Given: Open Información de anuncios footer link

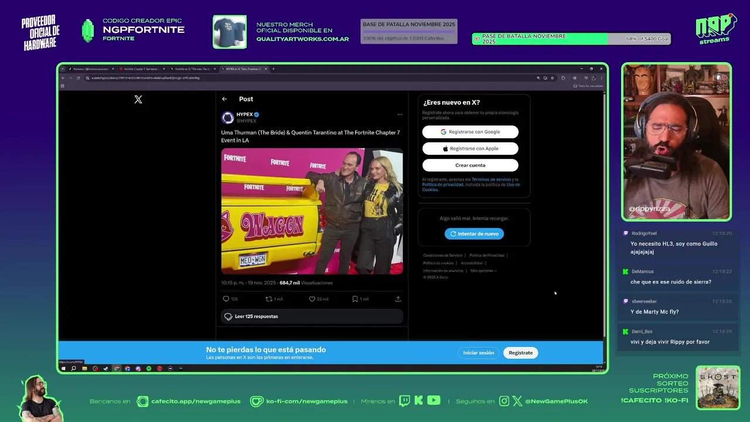Looking at the screenshot, I should pyautogui.click(x=443, y=271).
